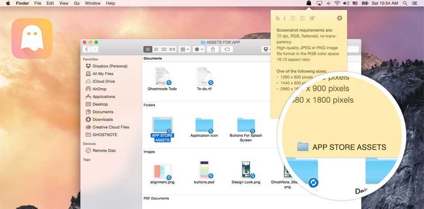The image size is (424, 209).
Task: Open the View menu
Action: (x=64, y=3)
